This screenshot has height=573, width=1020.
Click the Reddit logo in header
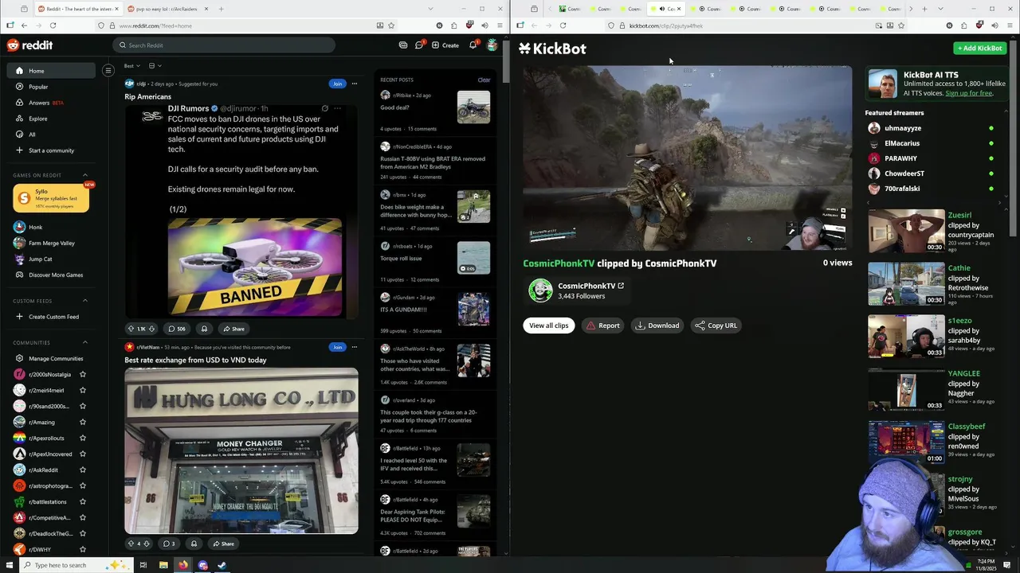(x=29, y=45)
